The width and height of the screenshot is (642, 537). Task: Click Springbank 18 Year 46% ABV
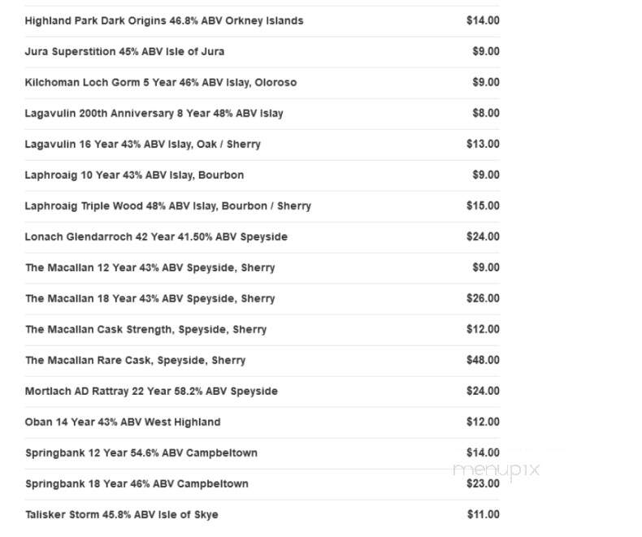point(262,484)
